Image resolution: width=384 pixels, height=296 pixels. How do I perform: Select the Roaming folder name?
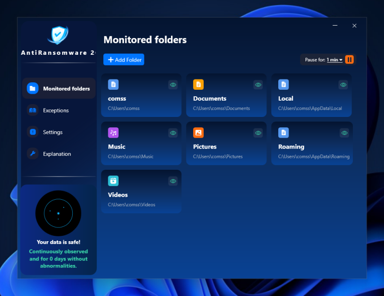pyautogui.click(x=291, y=147)
